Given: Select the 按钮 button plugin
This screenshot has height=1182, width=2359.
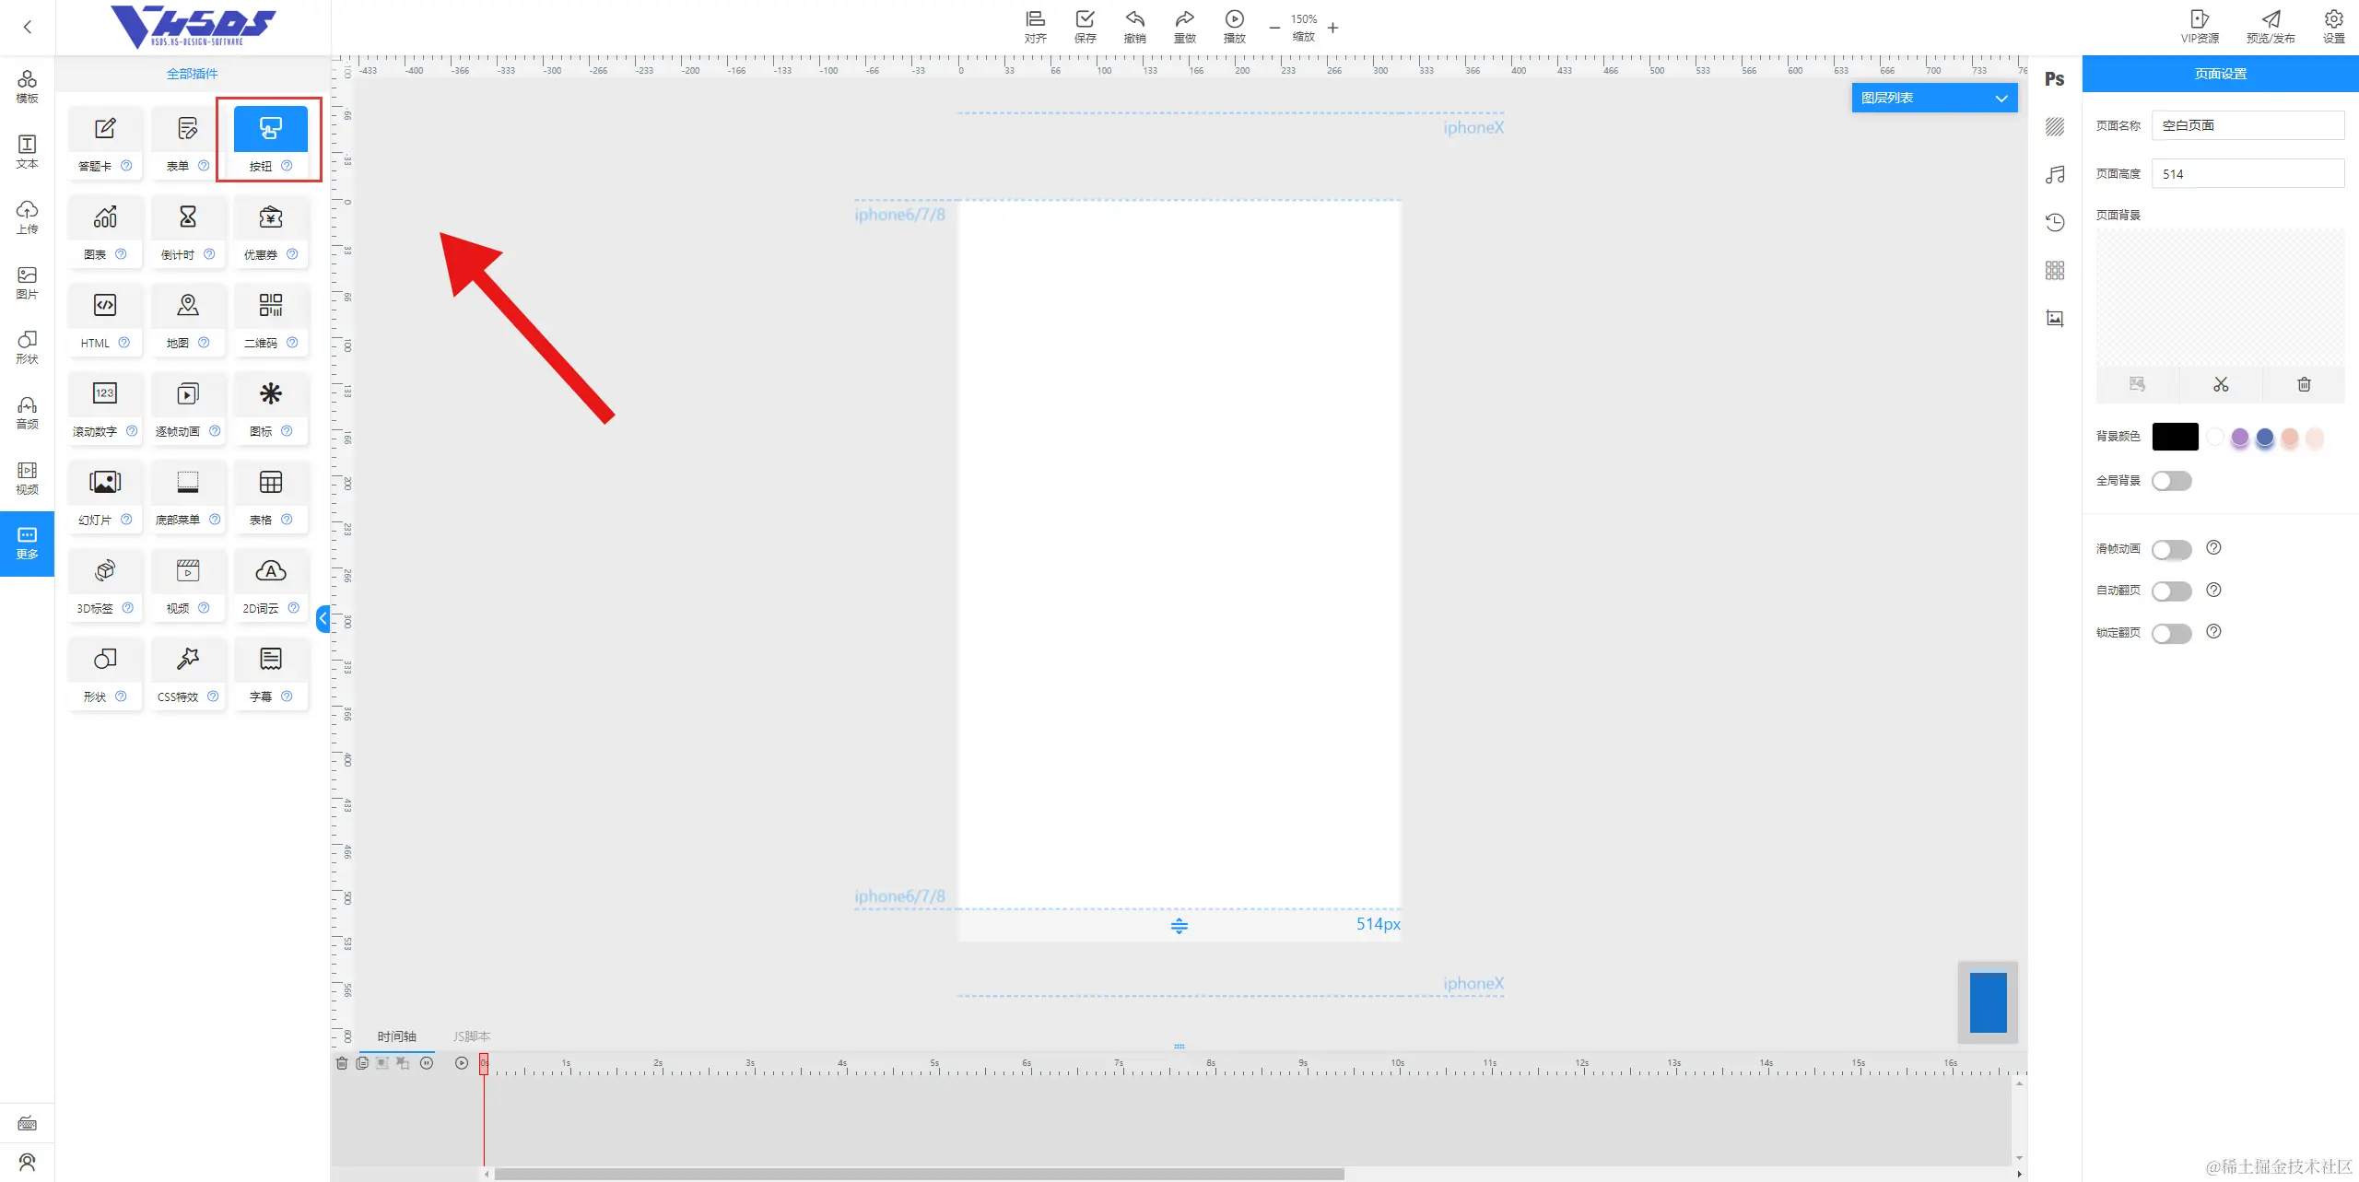Looking at the screenshot, I should (x=270, y=130).
